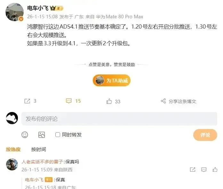Click the repost icon under the post
The height and width of the screenshot is (189, 223).
pyautogui.click(x=27, y=101)
